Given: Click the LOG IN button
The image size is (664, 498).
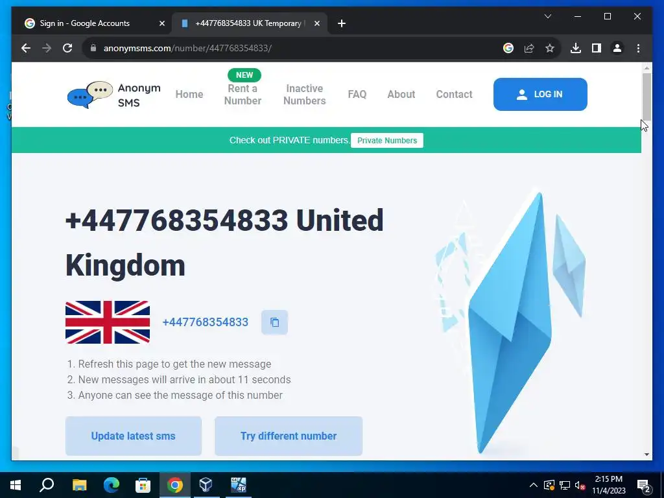Looking at the screenshot, I should click(540, 95).
